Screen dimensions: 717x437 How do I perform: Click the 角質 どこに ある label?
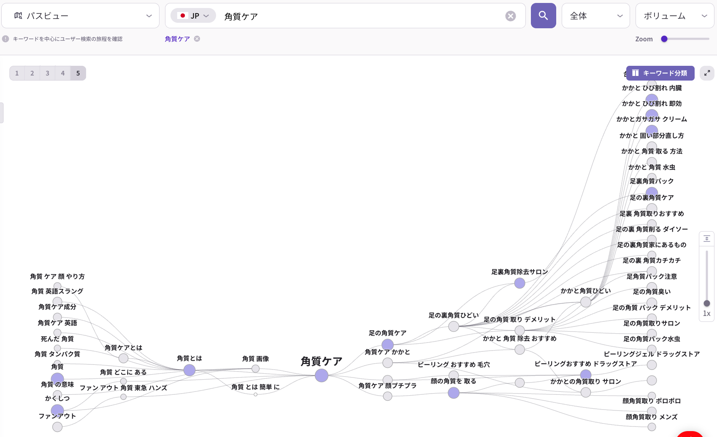pyautogui.click(x=123, y=372)
